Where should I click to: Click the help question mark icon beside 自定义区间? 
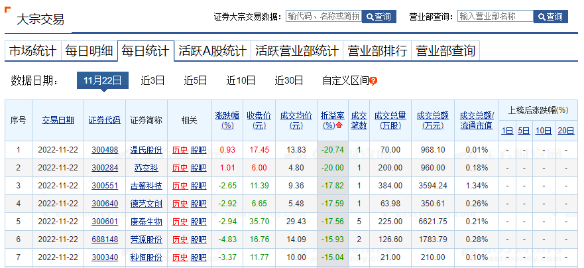[x=373, y=81]
